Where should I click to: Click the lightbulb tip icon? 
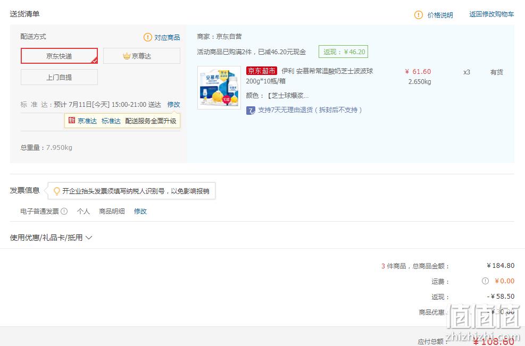57,191
